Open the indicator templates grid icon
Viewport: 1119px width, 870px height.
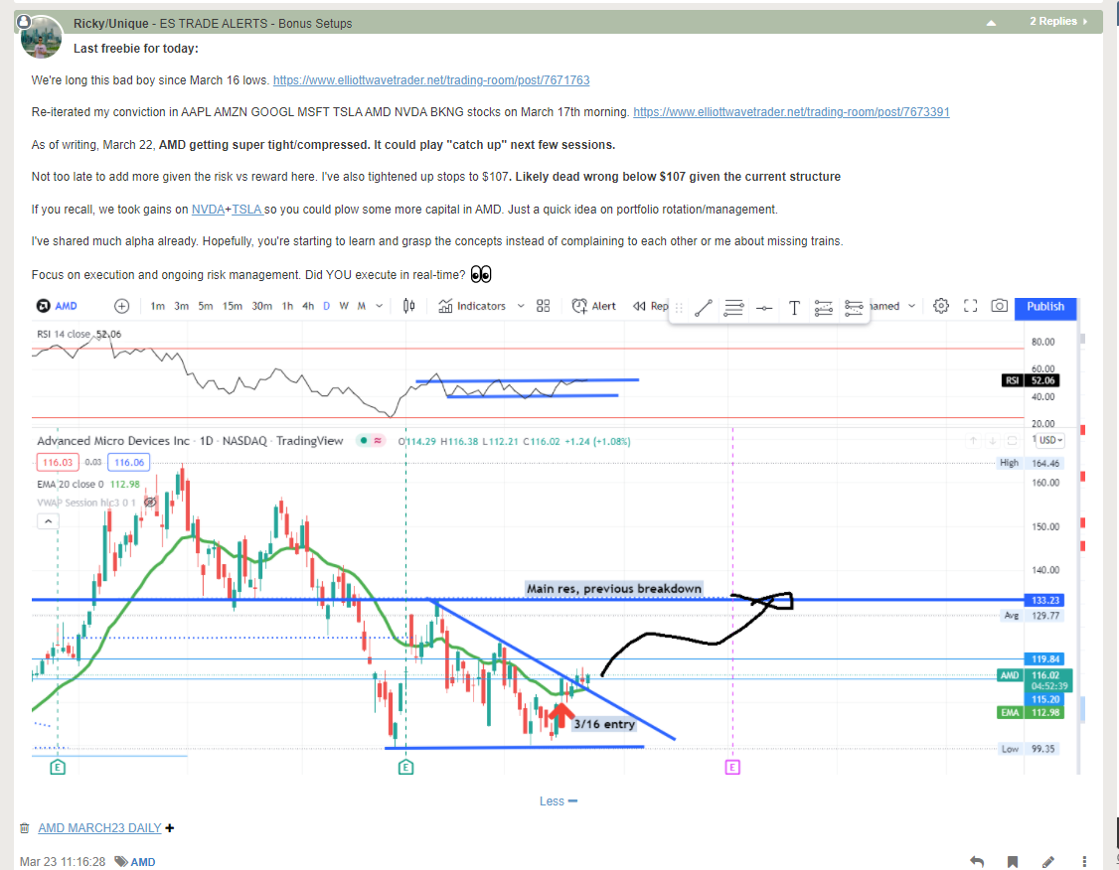(x=543, y=306)
